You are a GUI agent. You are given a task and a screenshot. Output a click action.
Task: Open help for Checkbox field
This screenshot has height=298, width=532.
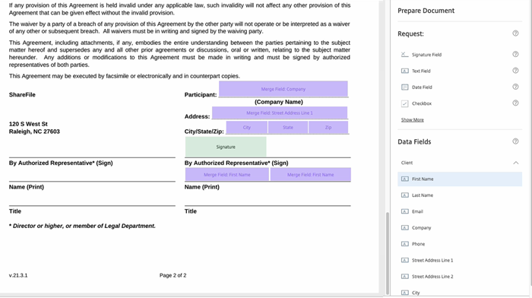pos(515,103)
